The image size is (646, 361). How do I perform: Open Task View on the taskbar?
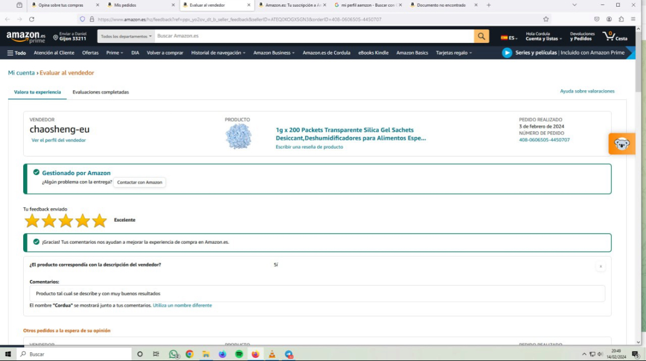156,354
